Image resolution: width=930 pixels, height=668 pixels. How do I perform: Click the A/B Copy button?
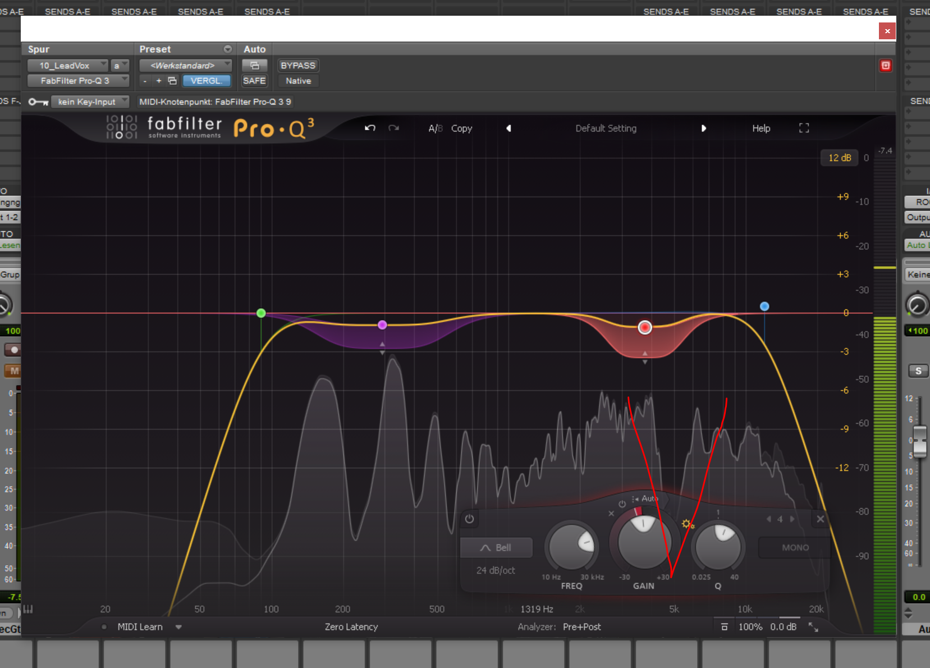[x=461, y=128]
